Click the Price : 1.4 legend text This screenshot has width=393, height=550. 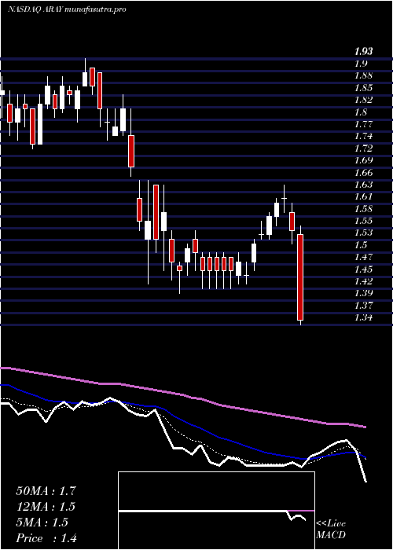[46, 538]
